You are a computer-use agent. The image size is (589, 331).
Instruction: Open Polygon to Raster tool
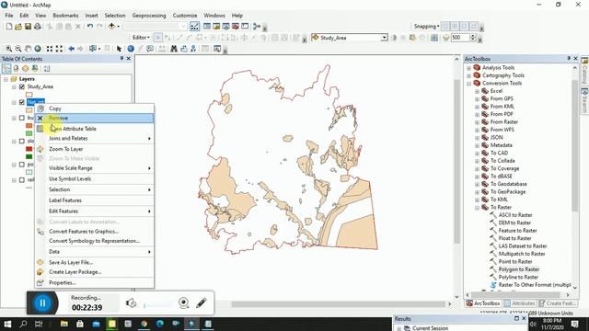(518, 269)
